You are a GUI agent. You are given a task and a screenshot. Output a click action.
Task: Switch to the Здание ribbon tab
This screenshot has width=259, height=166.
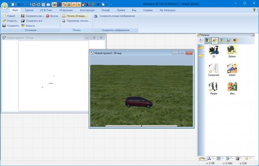pyautogui.click(x=29, y=10)
